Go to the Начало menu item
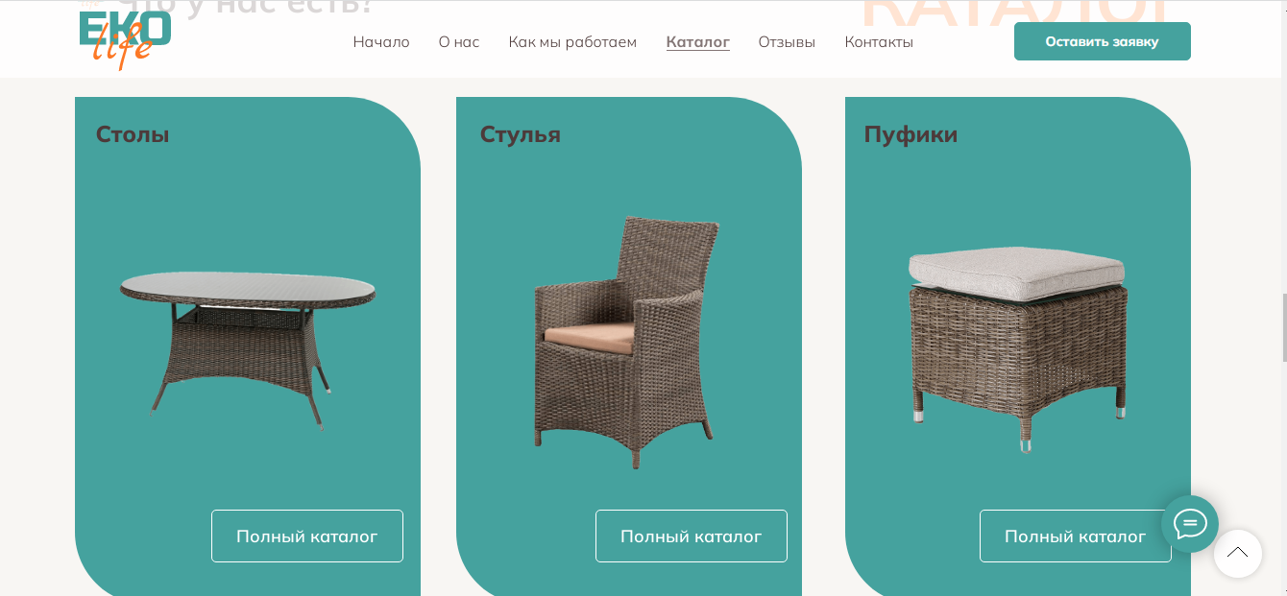Image resolution: width=1287 pixels, height=596 pixels. coord(381,42)
